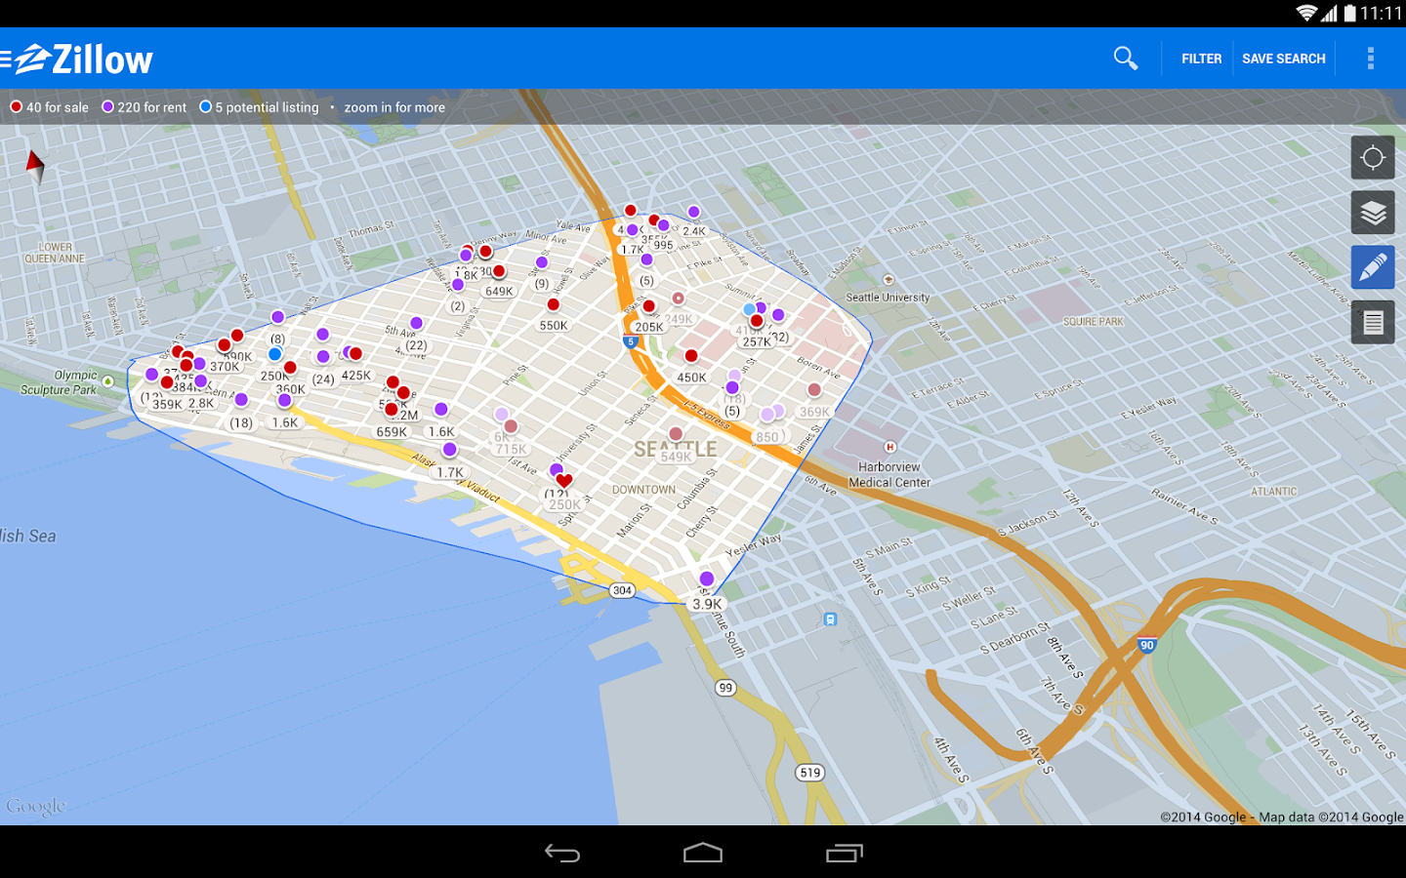Expand the (8) listing cluster

pyautogui.click(x=277, y=339)
